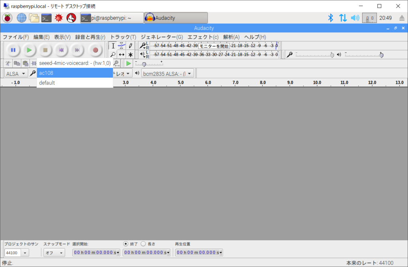Click the Fit zoom icon beside device list
Viewport: 408px width, 267px height.
coord(116,63)
